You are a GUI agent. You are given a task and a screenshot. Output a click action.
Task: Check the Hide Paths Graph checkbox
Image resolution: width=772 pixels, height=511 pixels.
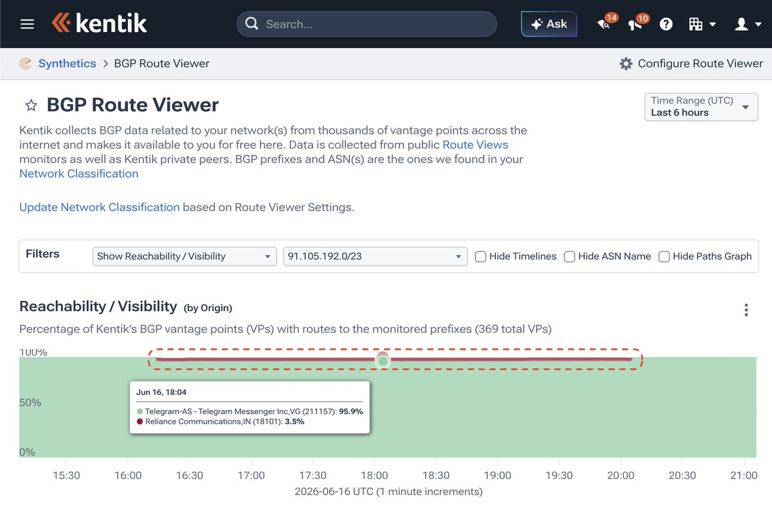coord(664,256)
